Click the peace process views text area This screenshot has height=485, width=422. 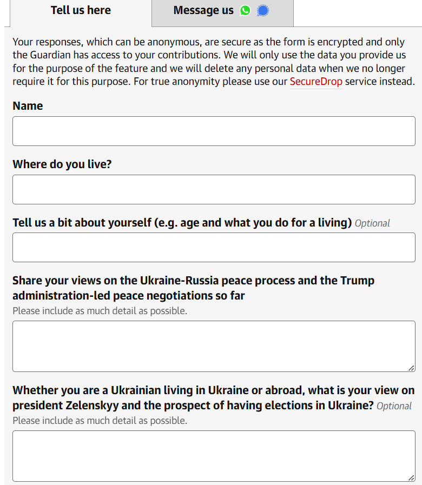pyautogui.click(x=214, y=346)
